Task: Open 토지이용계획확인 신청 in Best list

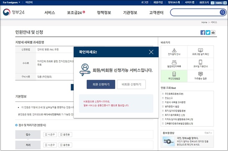Action: click(175, 115)
